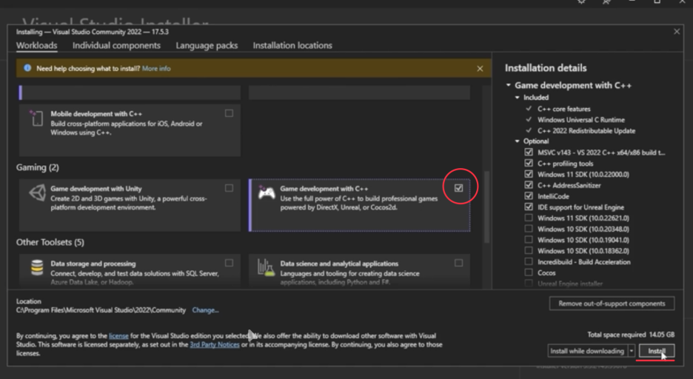This screenshot has width=693, height=379.
Task: Select Game development with Unity card
Action: 130,205
